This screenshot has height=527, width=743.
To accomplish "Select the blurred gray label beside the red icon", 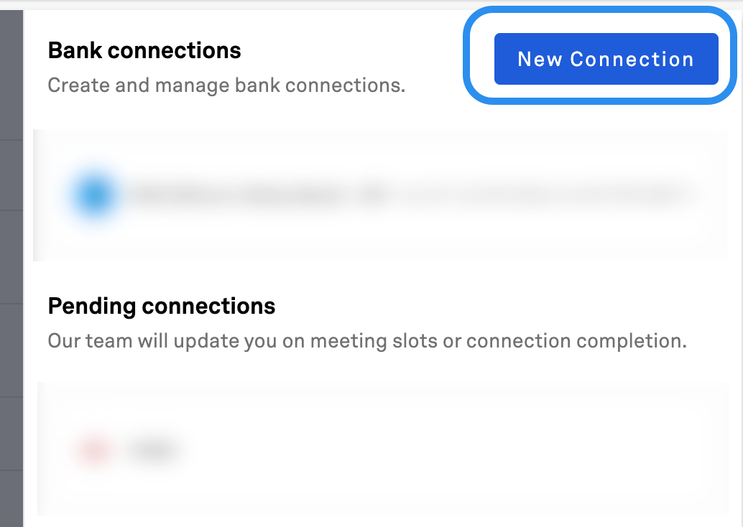I will (152, 449).
